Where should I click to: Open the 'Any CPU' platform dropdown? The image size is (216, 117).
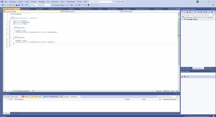coord(44,5)
